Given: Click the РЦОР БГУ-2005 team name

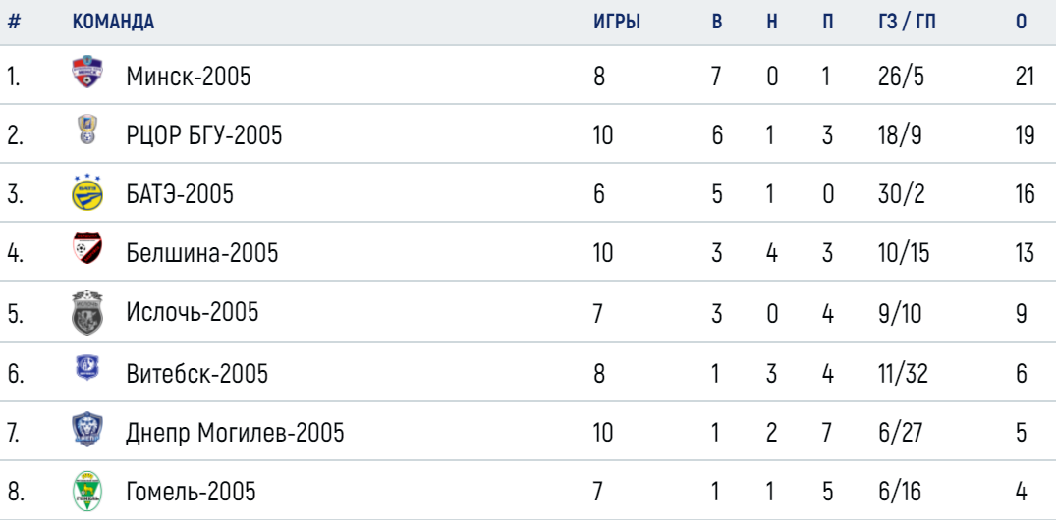Looking at the screenshot, I should coord(204,136).
